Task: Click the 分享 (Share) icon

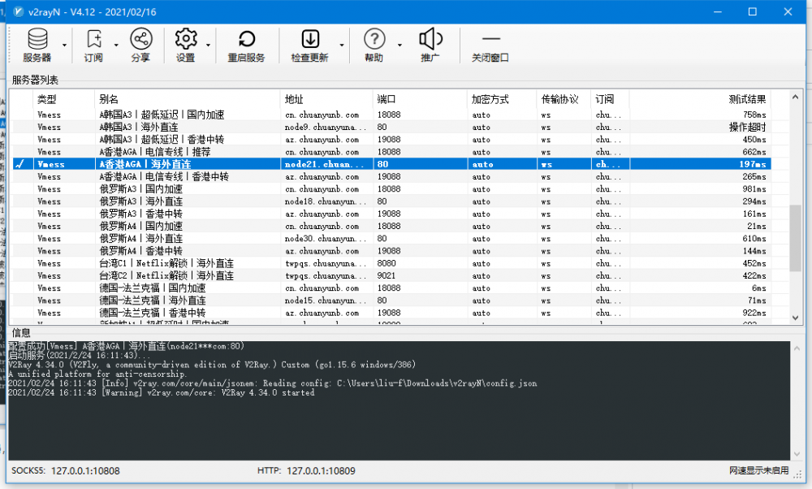Action: coord(140,41)
